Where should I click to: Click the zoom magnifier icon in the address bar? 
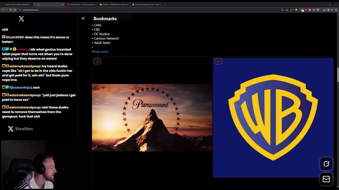coord(282,10)
